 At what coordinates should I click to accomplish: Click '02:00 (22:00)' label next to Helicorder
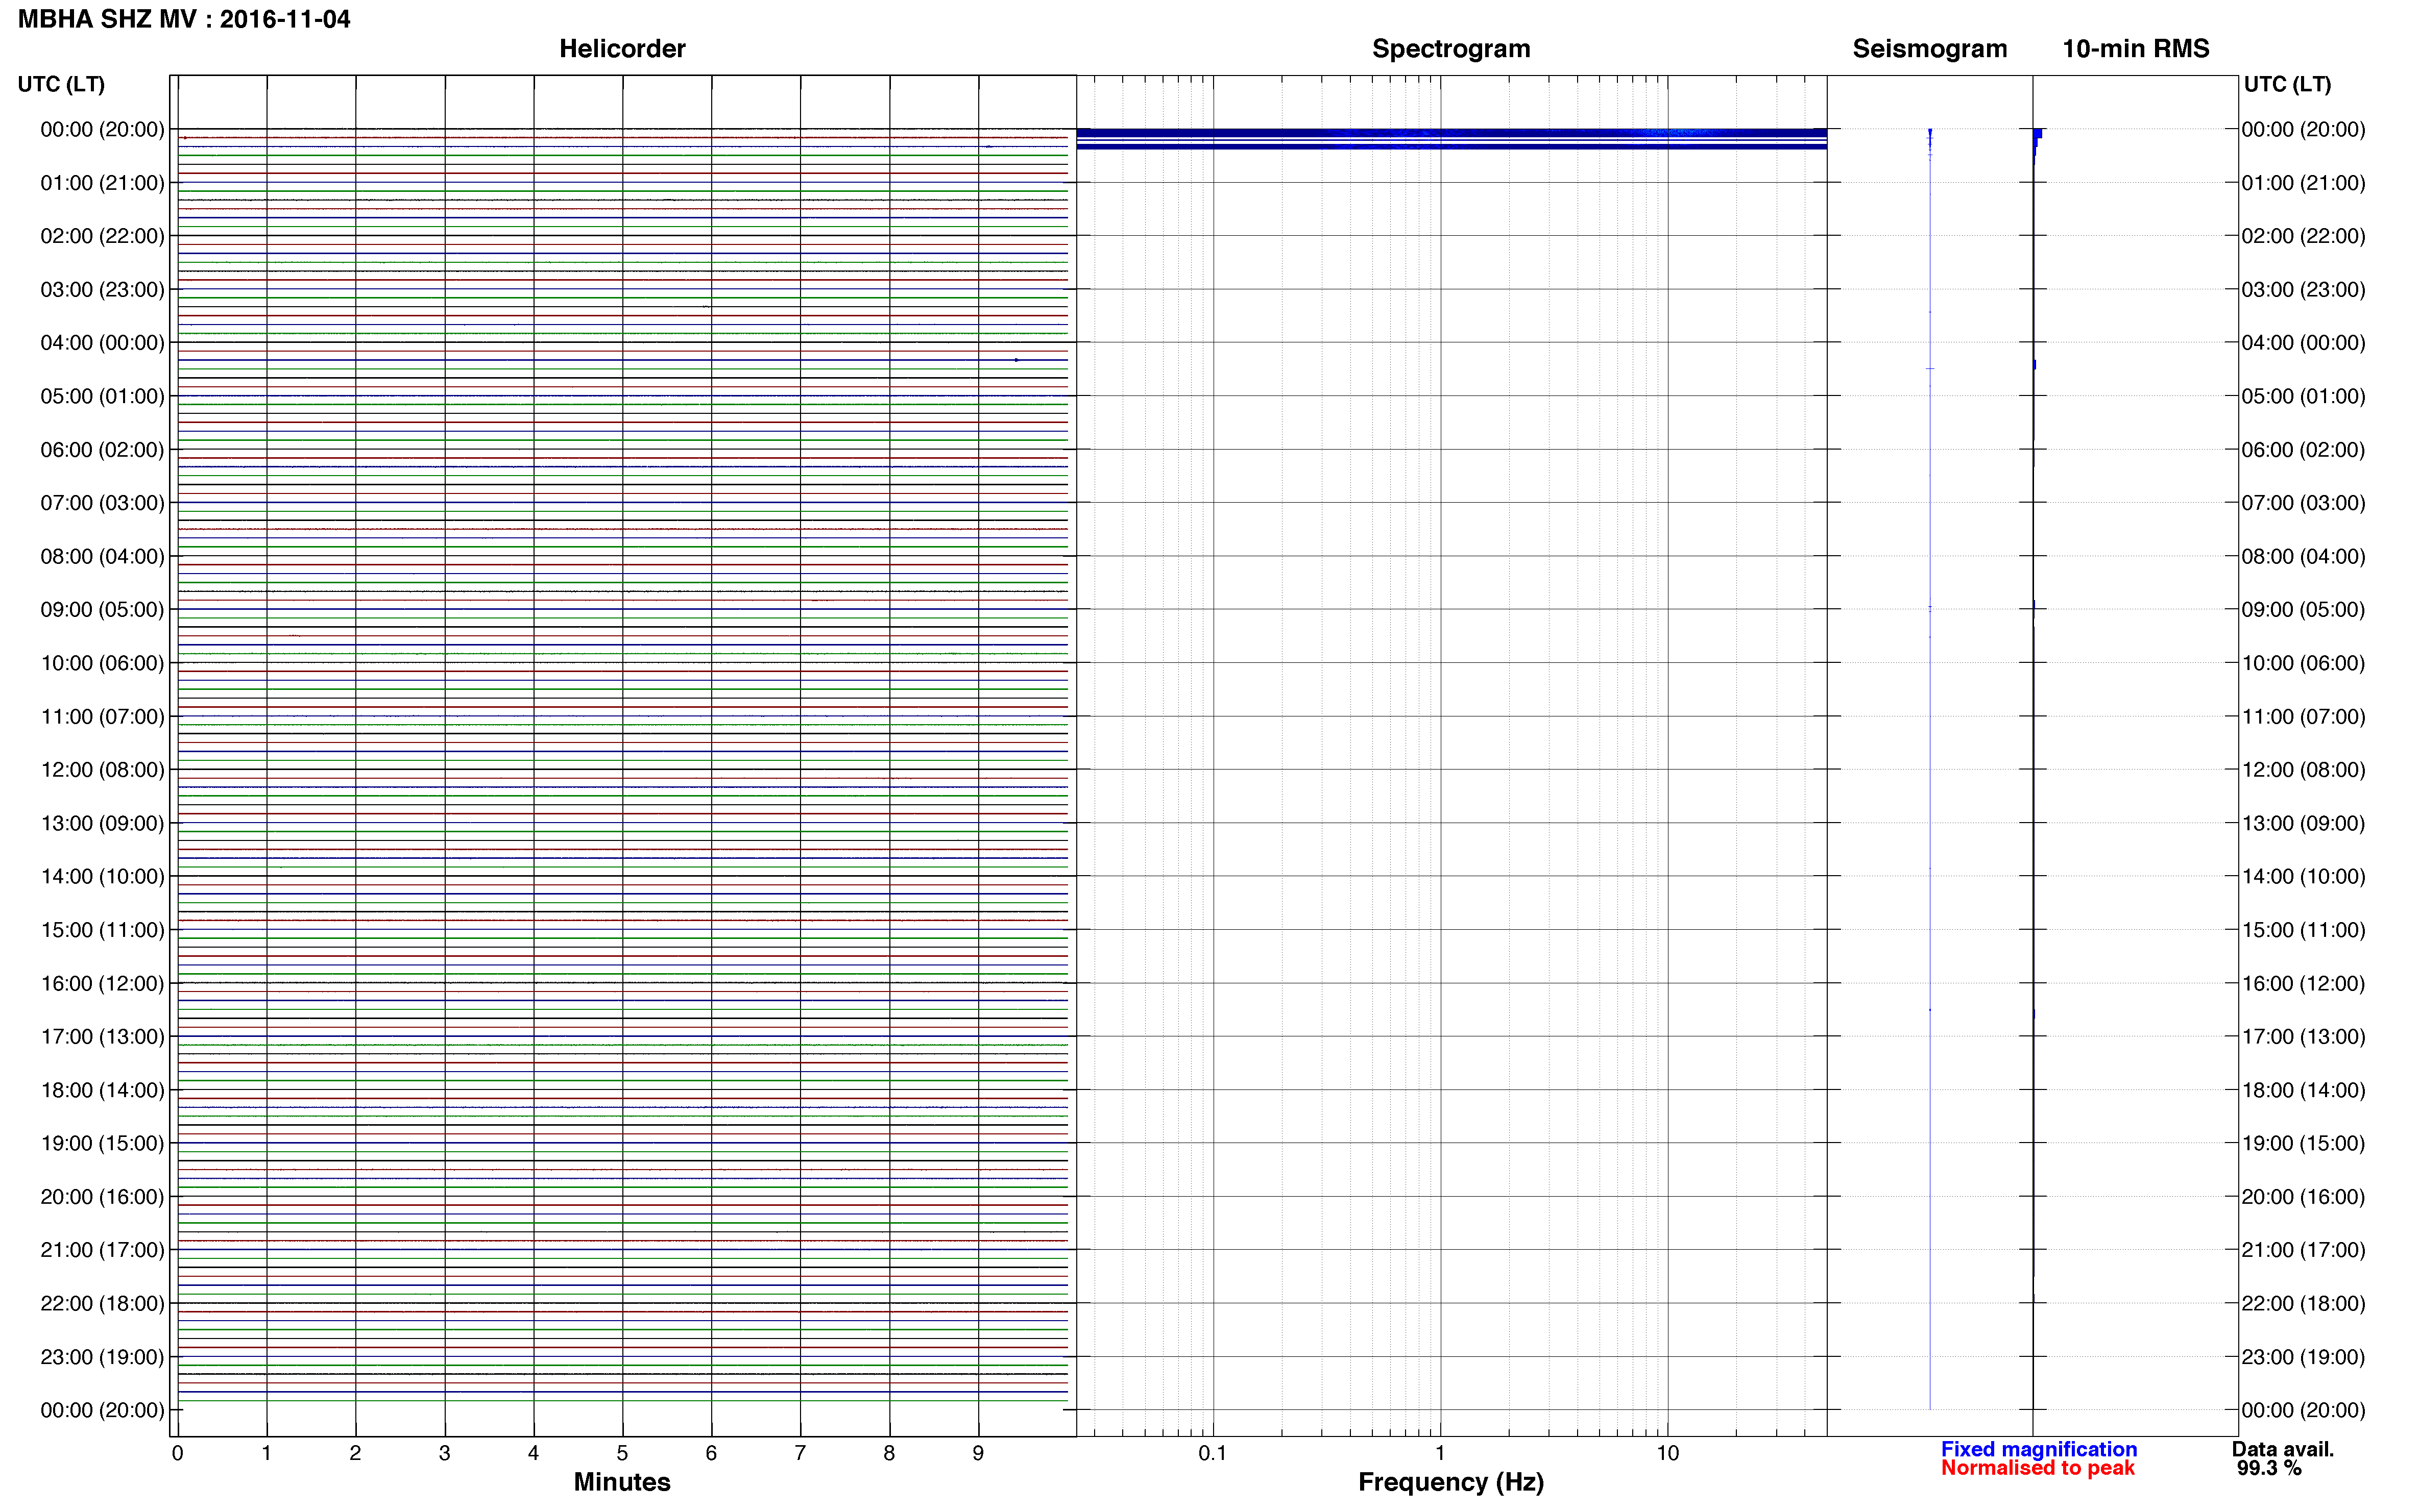coord(102,236)
